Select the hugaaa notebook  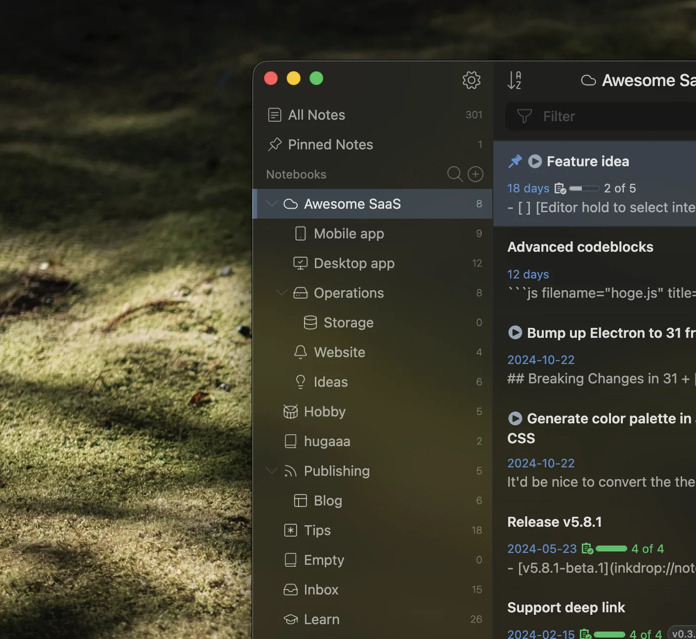point(373,441)
